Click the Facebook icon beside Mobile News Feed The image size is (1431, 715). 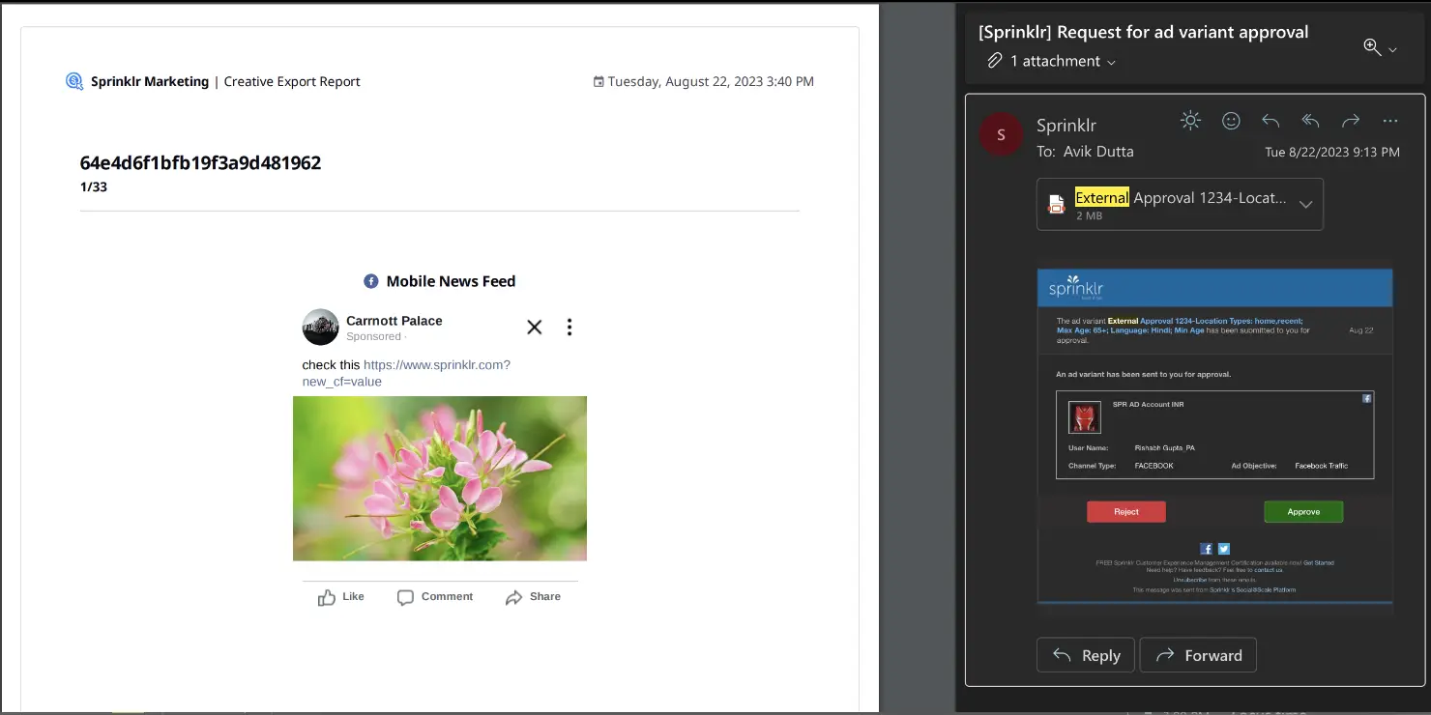371,281
